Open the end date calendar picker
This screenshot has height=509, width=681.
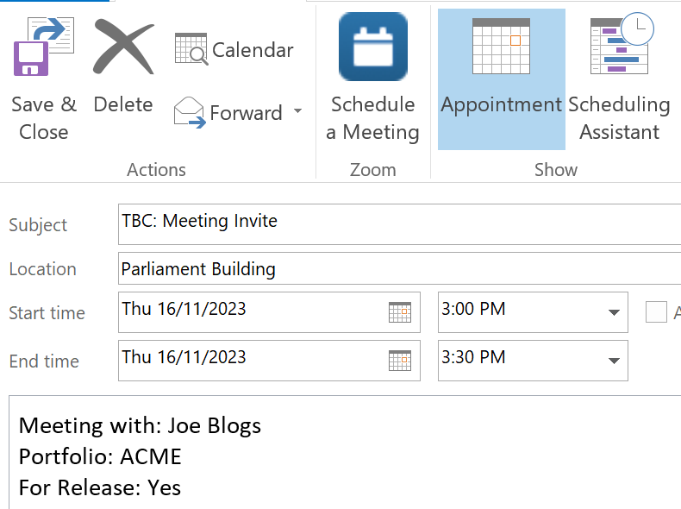(399, 361)
